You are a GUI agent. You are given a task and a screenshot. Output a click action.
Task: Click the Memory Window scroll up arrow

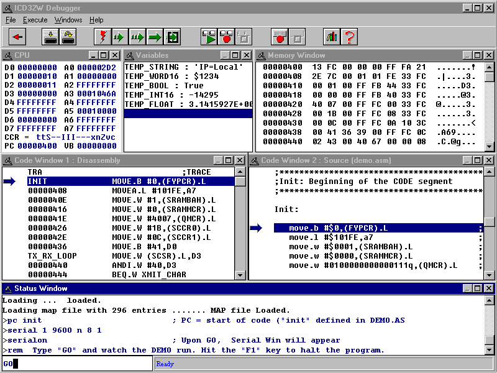[x=489, y=67]
